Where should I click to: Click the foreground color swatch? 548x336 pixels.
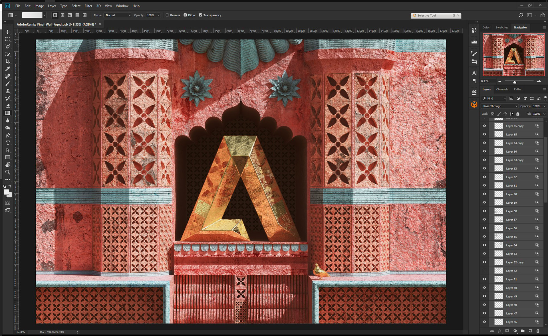(x=6, y=192)
